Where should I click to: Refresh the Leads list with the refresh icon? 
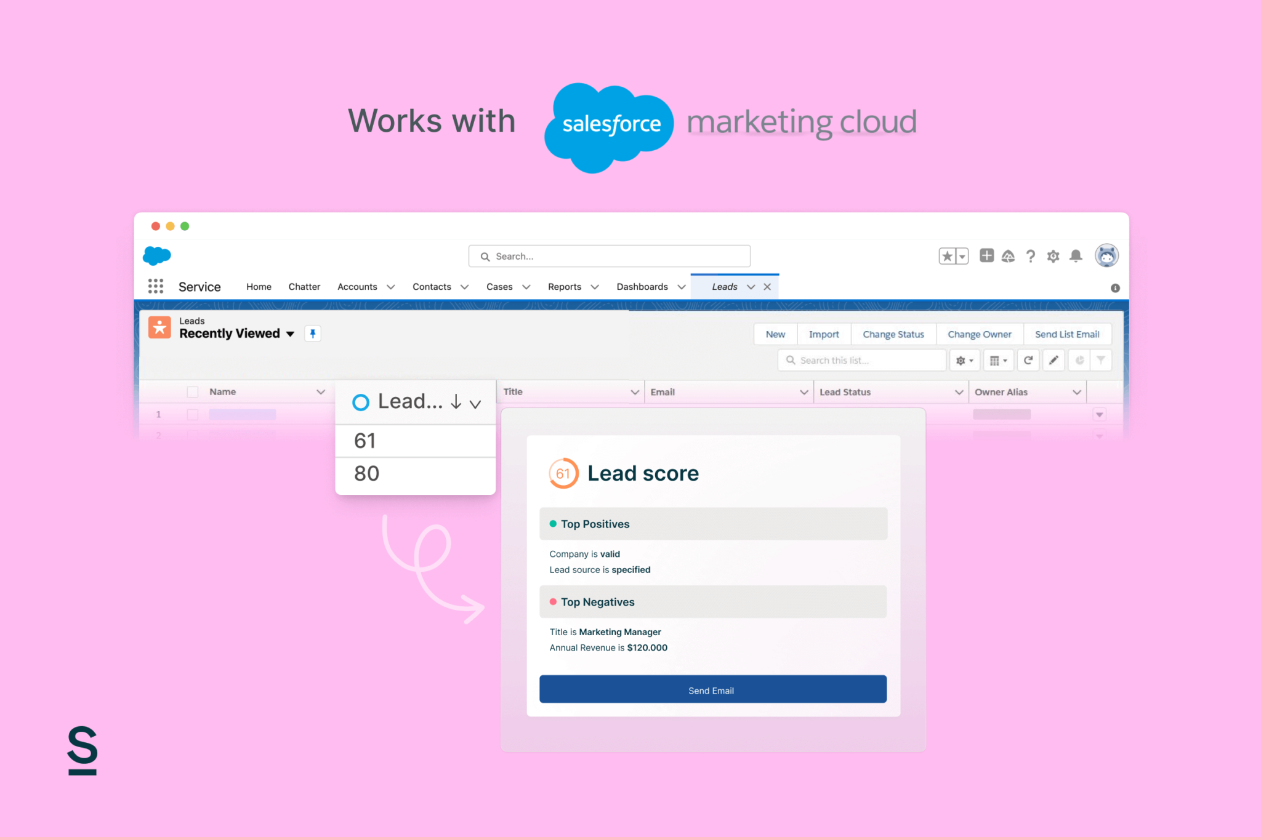tap(1028, 360)
